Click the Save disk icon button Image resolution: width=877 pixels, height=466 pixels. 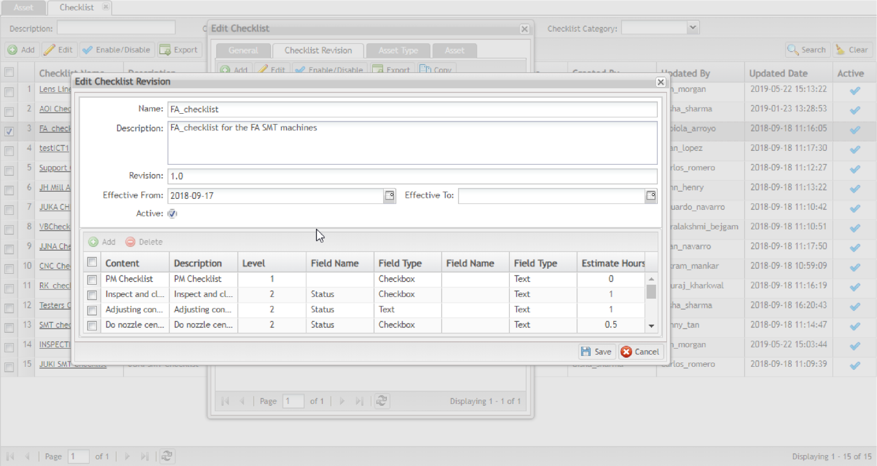[596, 352]
